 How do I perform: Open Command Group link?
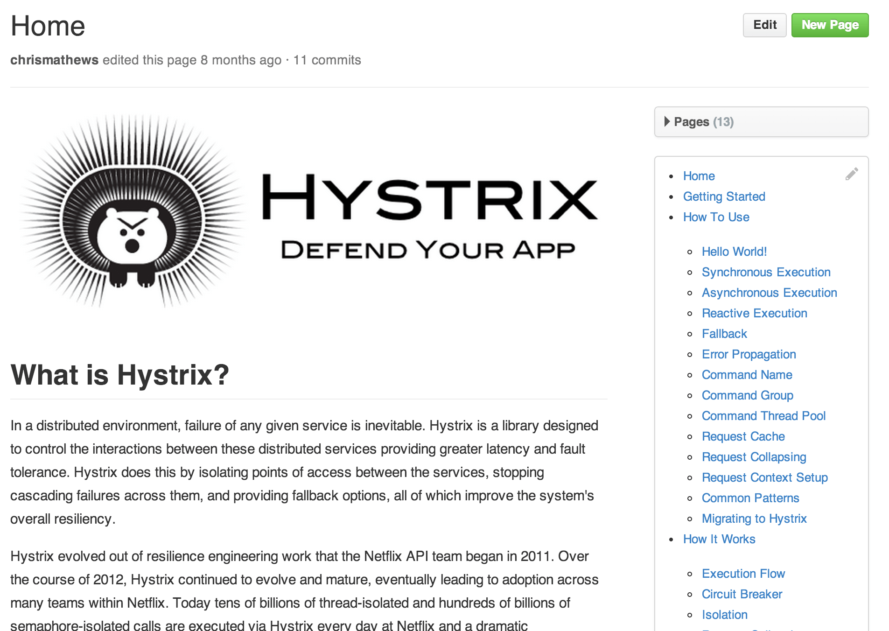(x=747, y=395)
